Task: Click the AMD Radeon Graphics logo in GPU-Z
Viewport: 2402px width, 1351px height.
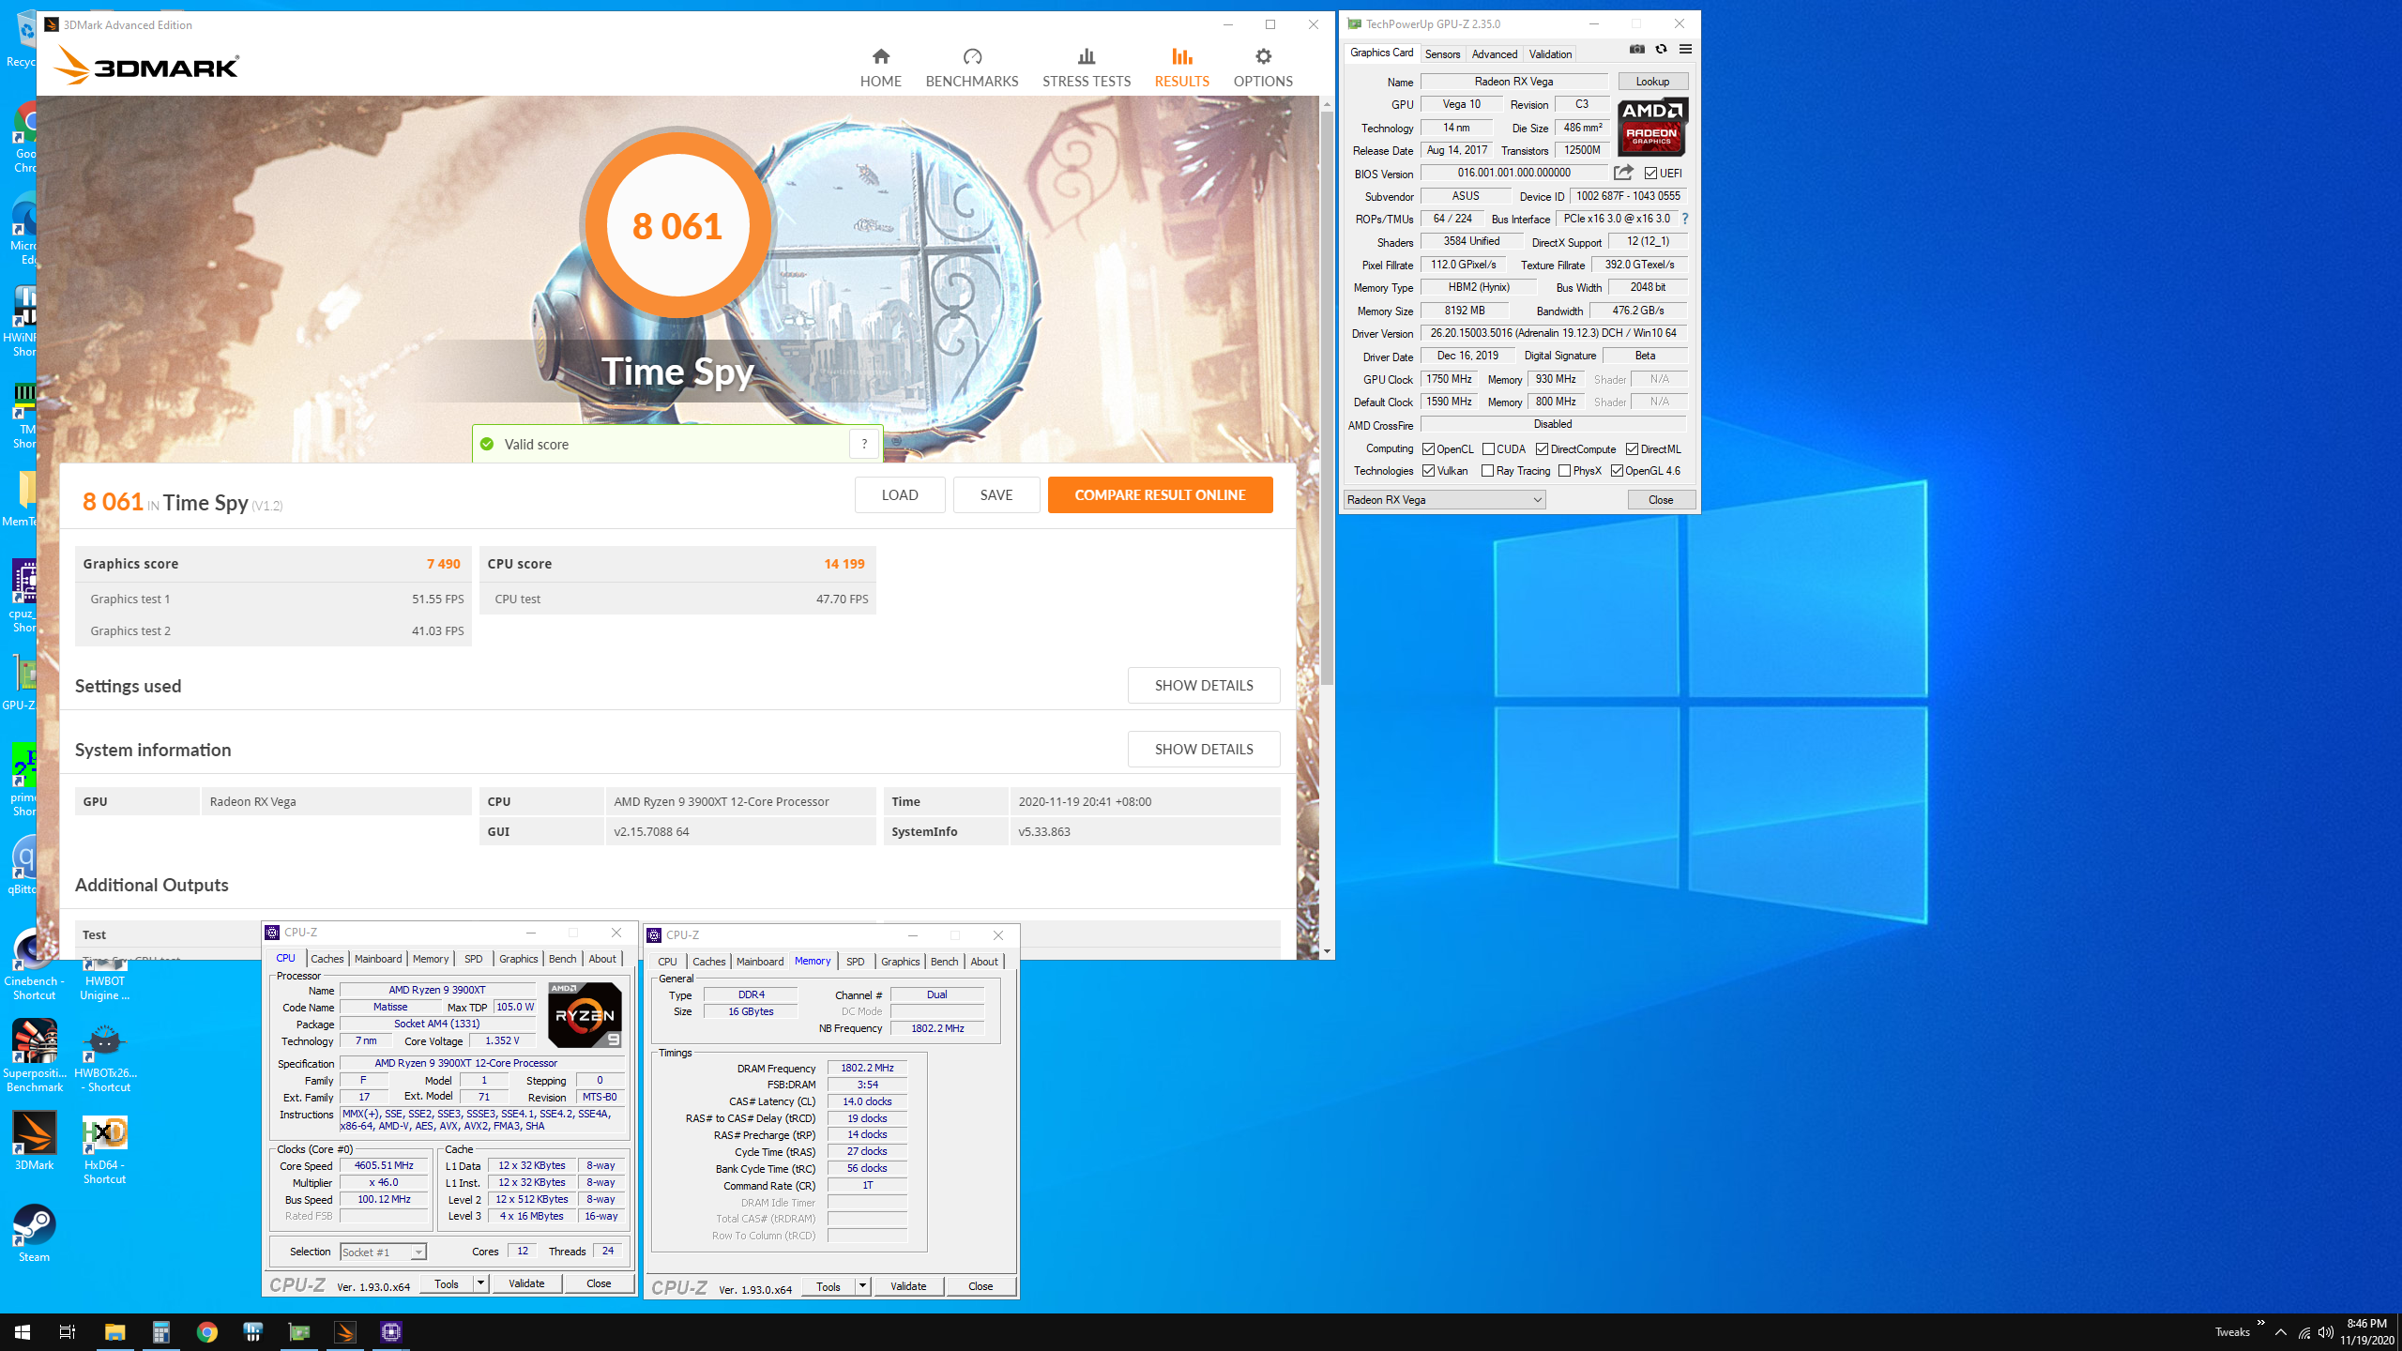Action: click(x=1652, y=127)
